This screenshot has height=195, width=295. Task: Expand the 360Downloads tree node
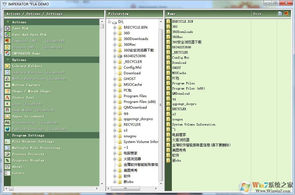(115, 39)
